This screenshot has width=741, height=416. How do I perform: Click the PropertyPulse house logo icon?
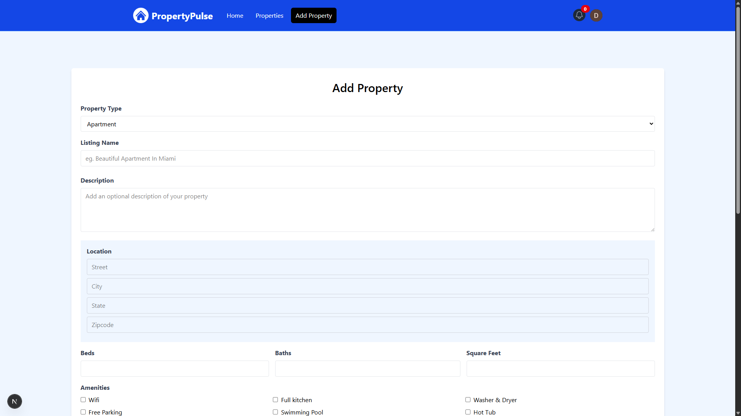[x=140, y=15]
